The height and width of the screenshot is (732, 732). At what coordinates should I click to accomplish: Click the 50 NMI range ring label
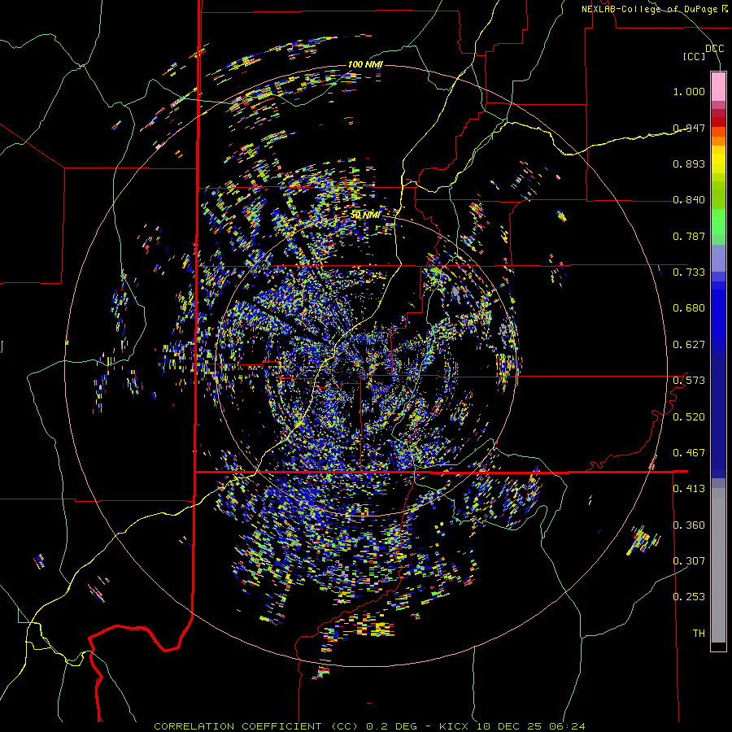[365, 216]
